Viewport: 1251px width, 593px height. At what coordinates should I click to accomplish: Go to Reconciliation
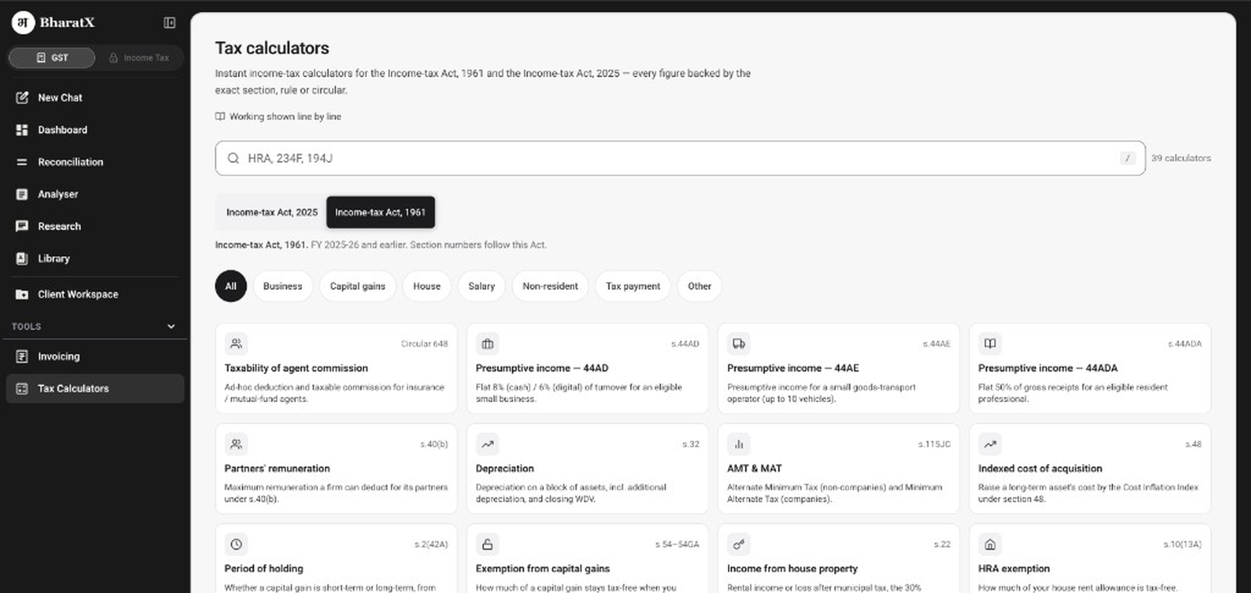click(95, 162)
